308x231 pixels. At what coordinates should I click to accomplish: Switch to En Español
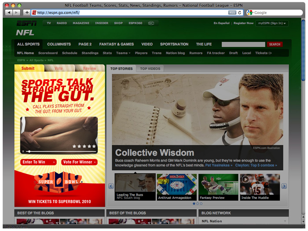click(x=222, y=23)
